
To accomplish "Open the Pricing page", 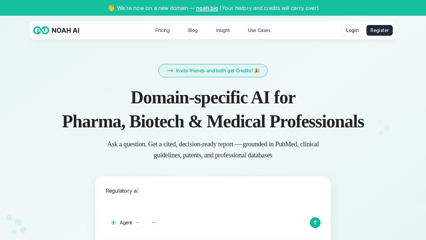I will tap(162, 30).
